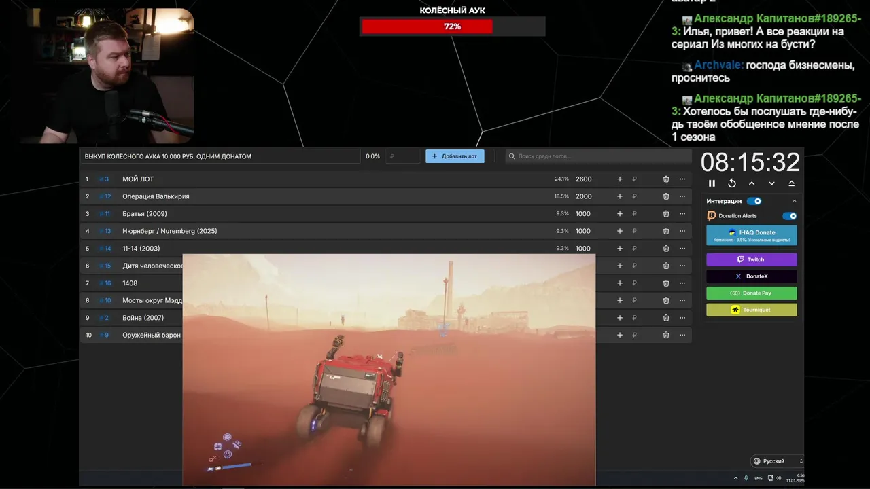This screenshot has height=489, width=870.
Task: Pause the auction countdown timer
Action: [x=712, y=183]
